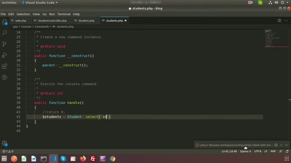Open the Run menu
This screenshot has height=163, width=291.
click(x=52, y=14)
